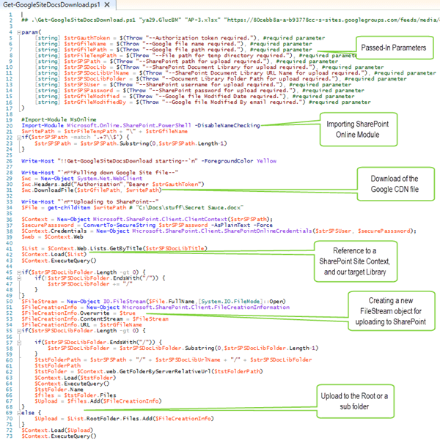Collapse the nested if block on line 45
Viewport: 440px width, 440px height.
[17, 277]
